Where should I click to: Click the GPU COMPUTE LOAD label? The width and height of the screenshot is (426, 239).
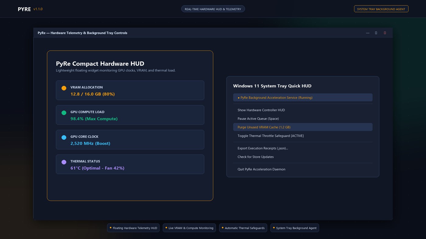(87, 112)
